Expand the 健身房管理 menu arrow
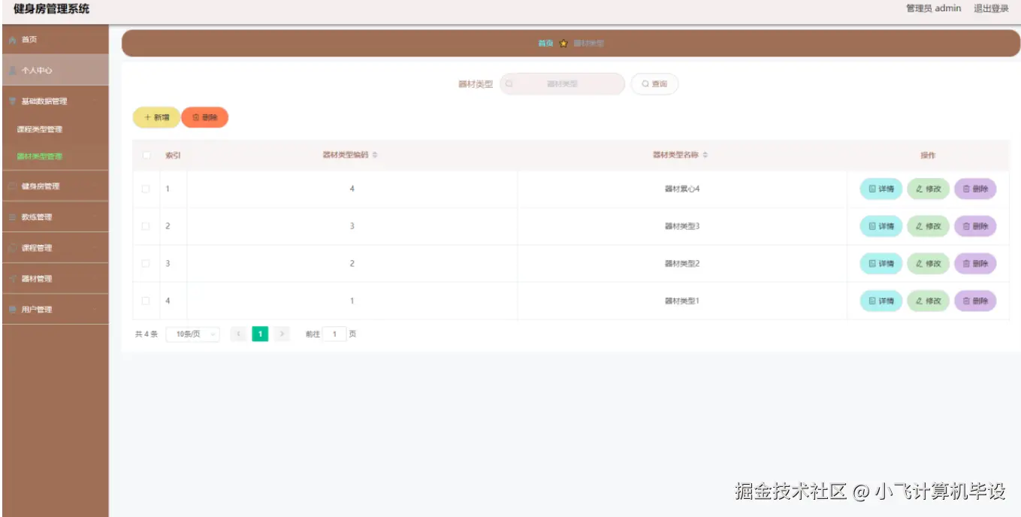The width and height of the screenshot is (1021, 517). [x=95, y=186]
